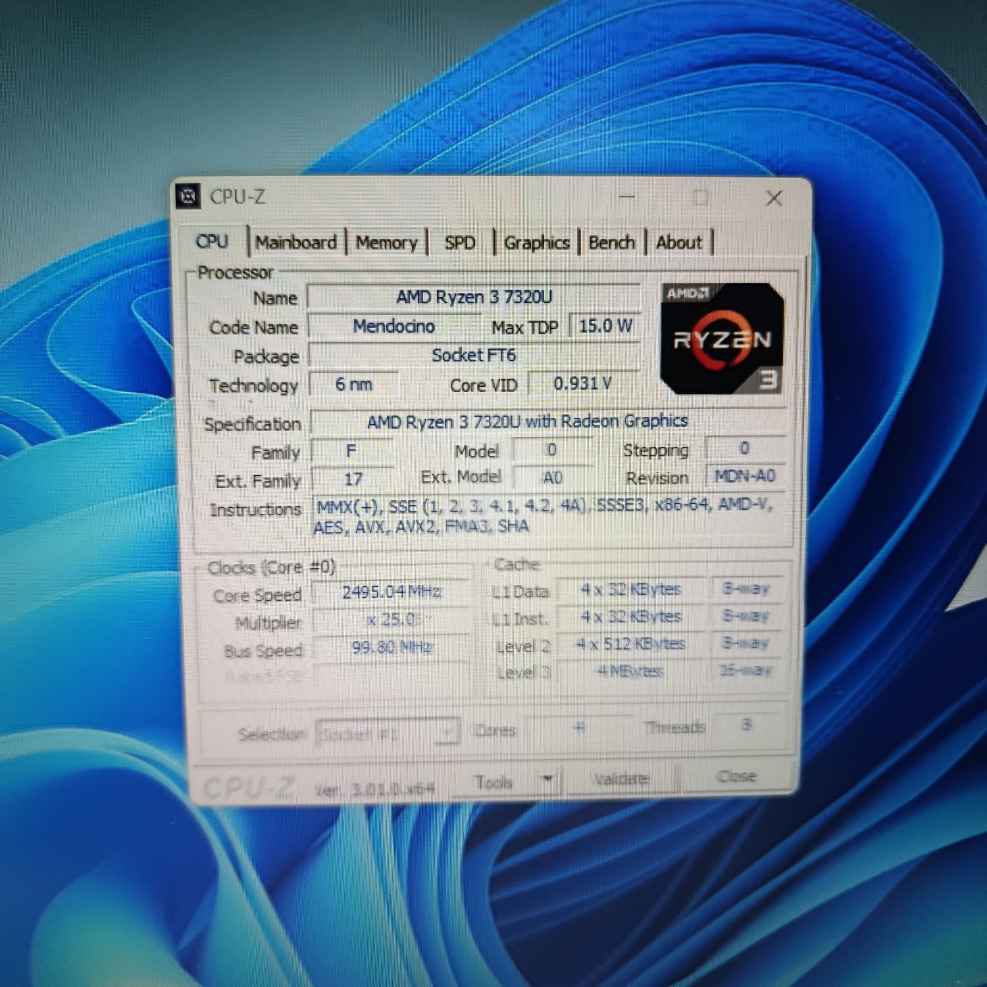Screen dimensions: 987x987
Task: Click the AMD Ryzen 3 logo badge
Action: click(x=722, y=338)
